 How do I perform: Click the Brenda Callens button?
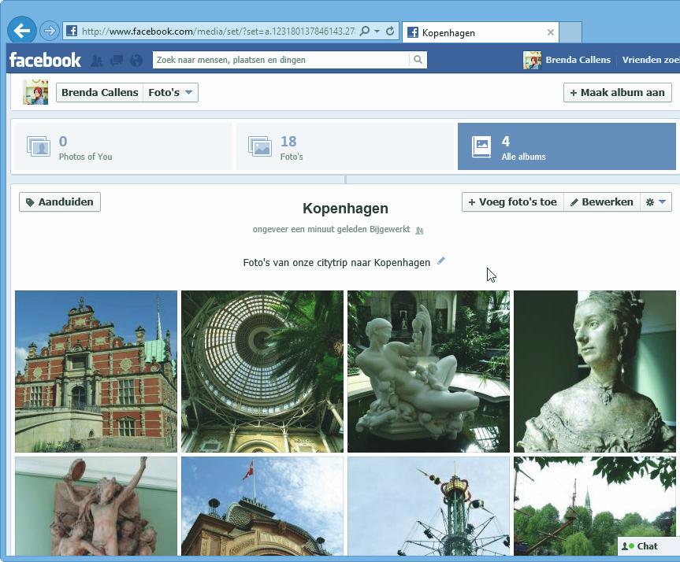100,92
